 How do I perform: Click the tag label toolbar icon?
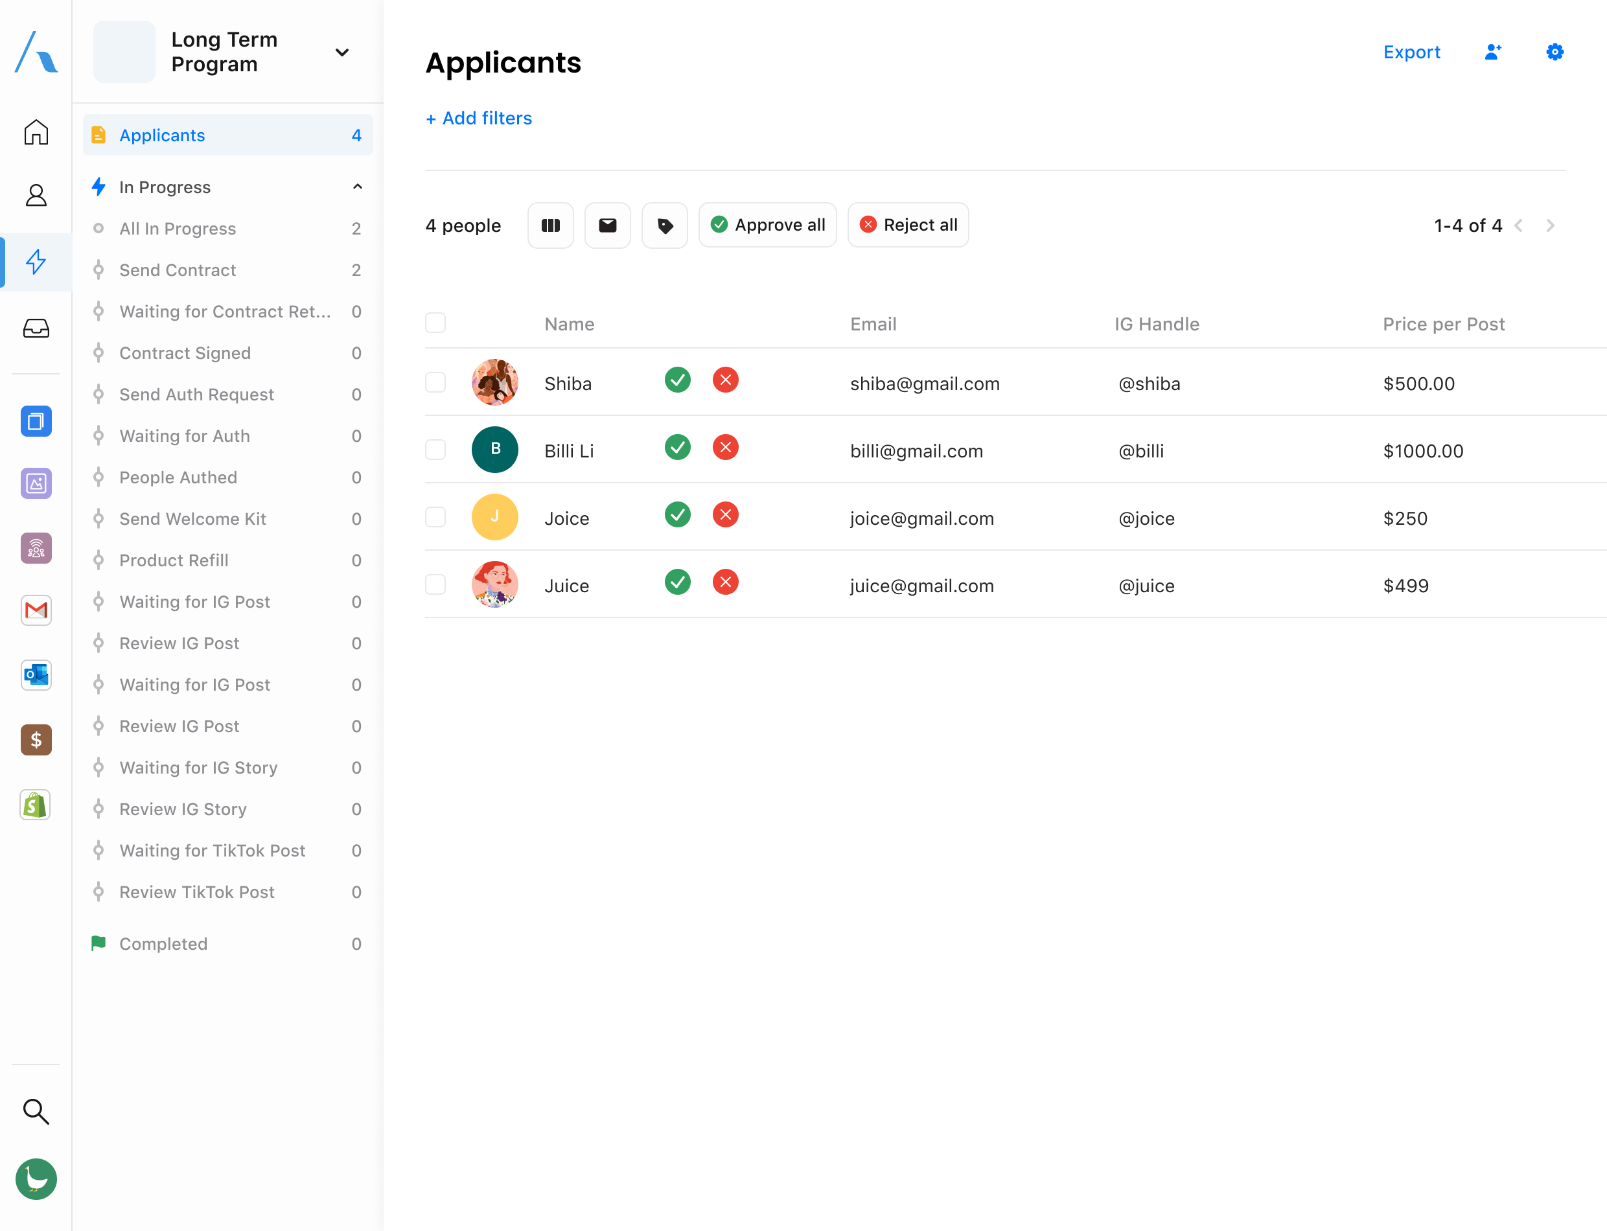[665, 225]
